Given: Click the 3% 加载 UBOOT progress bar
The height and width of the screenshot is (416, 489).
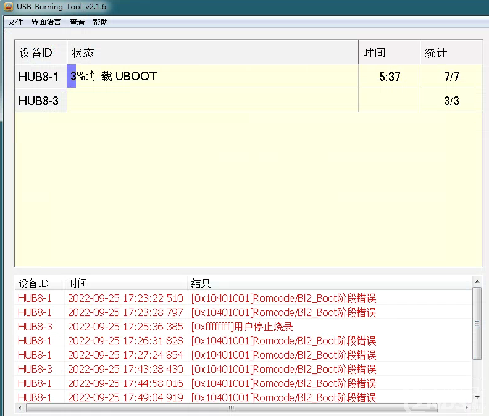Looking at the screenshot, I should point(212,76).
